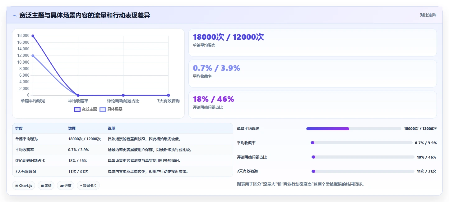Click the 维度 table column header

pyautogui.click(x=19, y=128)
